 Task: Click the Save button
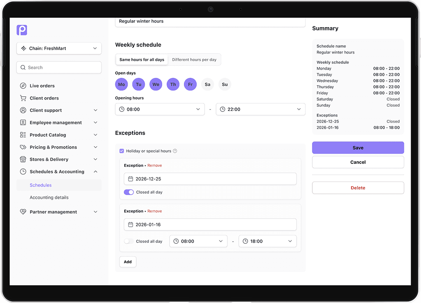[x=358, y=148]
